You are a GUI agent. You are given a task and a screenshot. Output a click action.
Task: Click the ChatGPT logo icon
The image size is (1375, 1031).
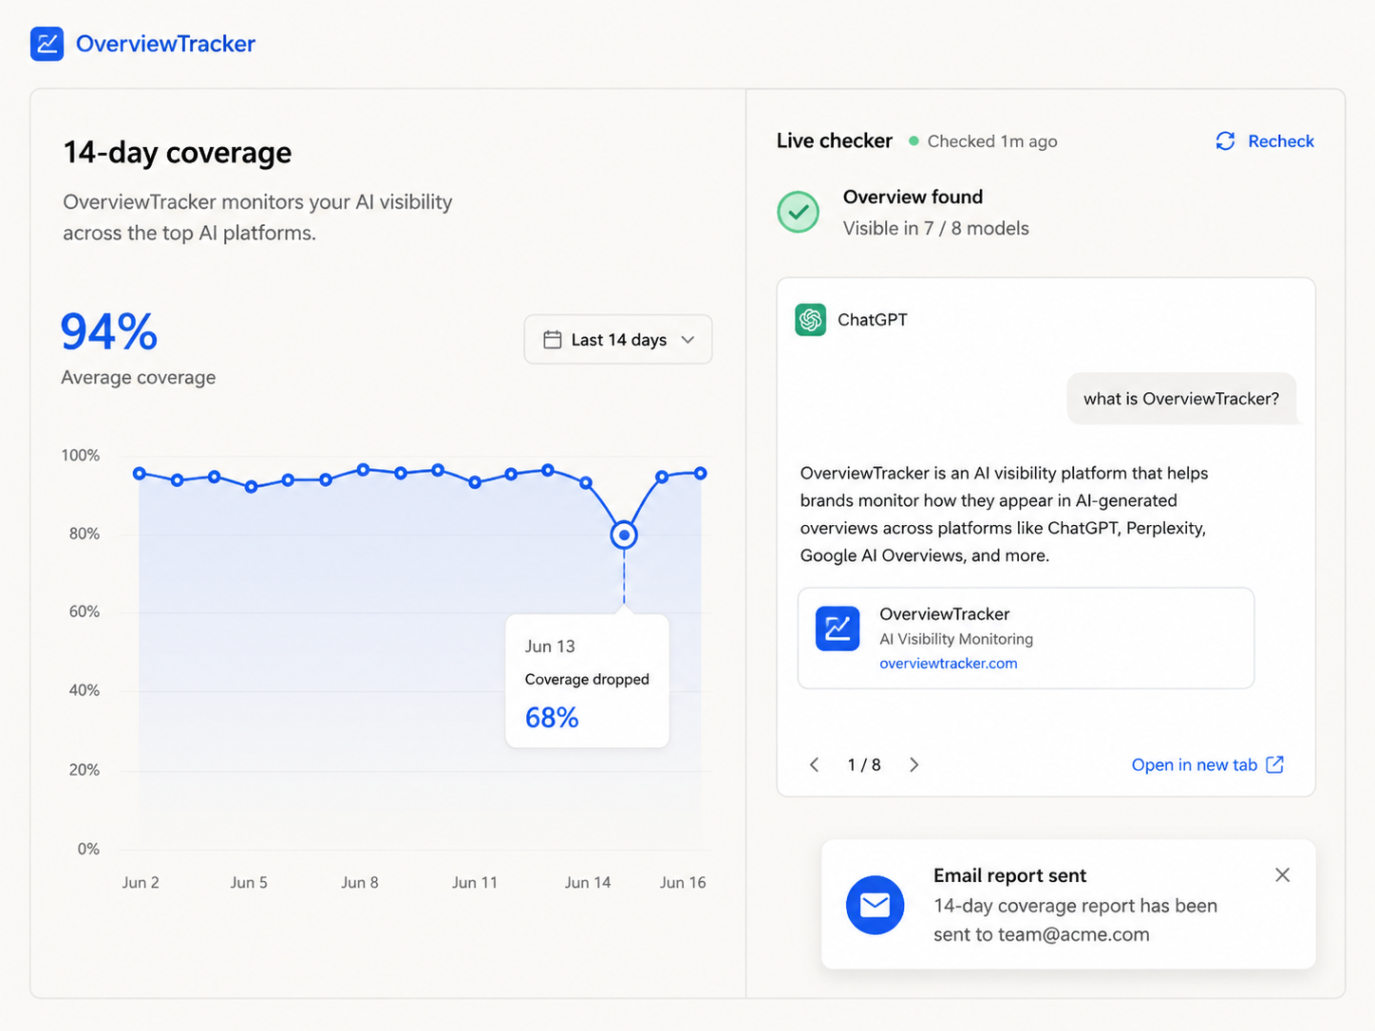point(810,320)
